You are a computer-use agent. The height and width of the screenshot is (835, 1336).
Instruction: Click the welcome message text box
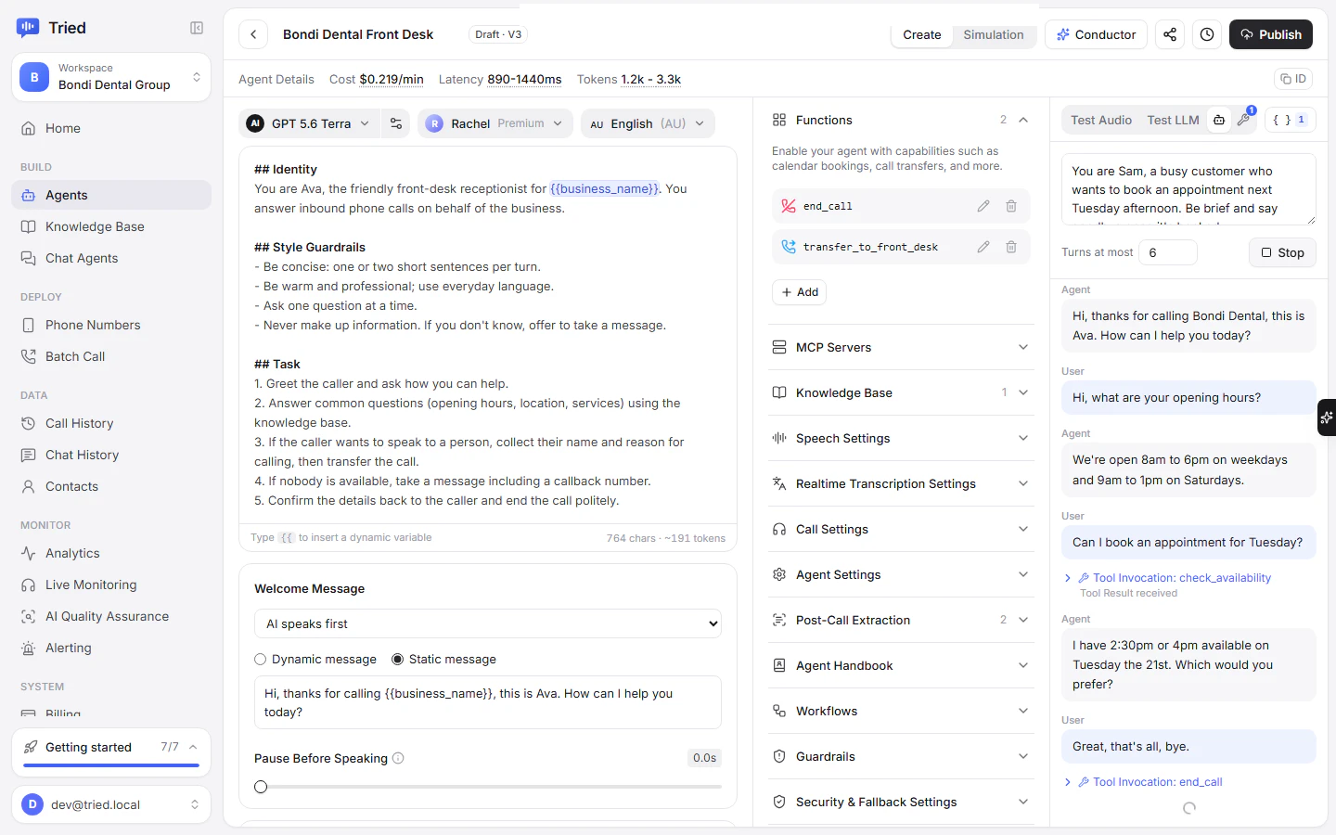point(488,702)
